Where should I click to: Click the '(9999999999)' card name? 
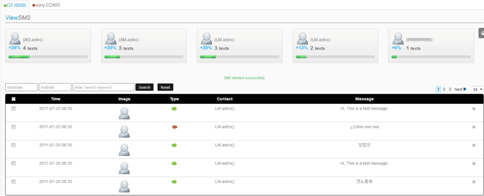[x=419, y=40]
